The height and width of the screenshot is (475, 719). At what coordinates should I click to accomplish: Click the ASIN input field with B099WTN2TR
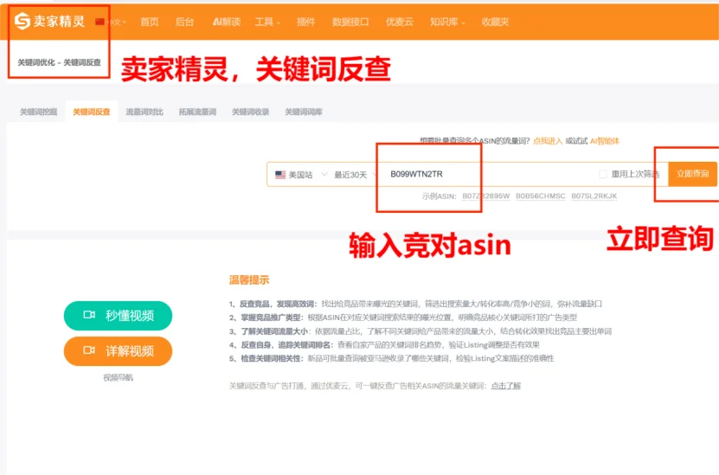click(486, 174)
